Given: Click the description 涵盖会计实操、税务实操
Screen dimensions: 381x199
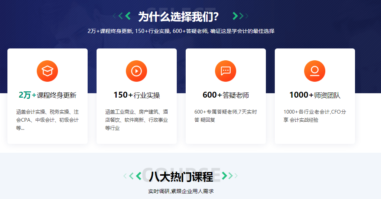Looking at the screenshot, I should (48, 120).
